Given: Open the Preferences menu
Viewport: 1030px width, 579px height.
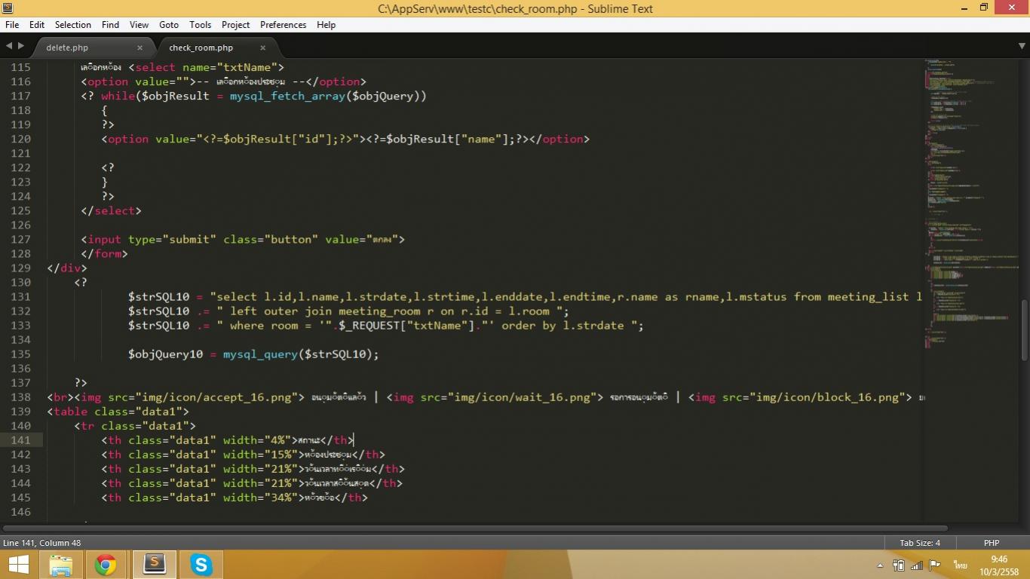Looking at the screenshot, I should 284,25.
